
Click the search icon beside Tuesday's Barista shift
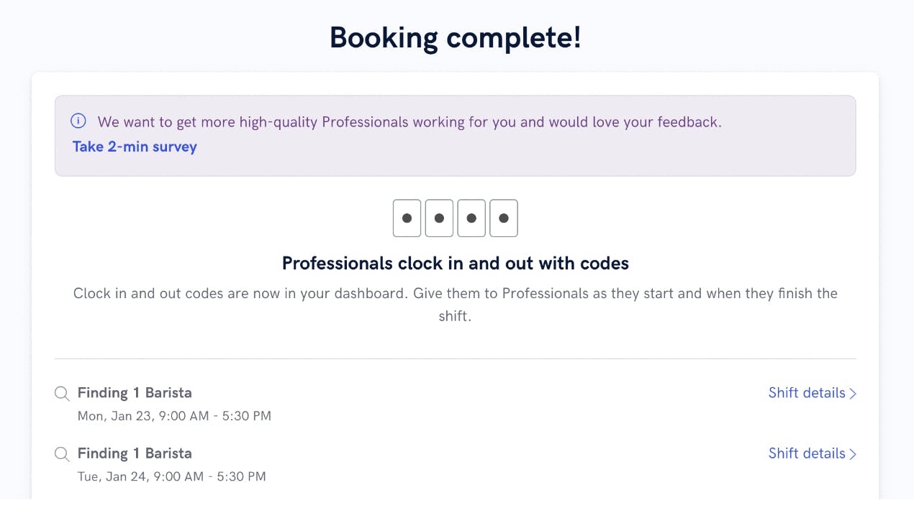(63, 453)
